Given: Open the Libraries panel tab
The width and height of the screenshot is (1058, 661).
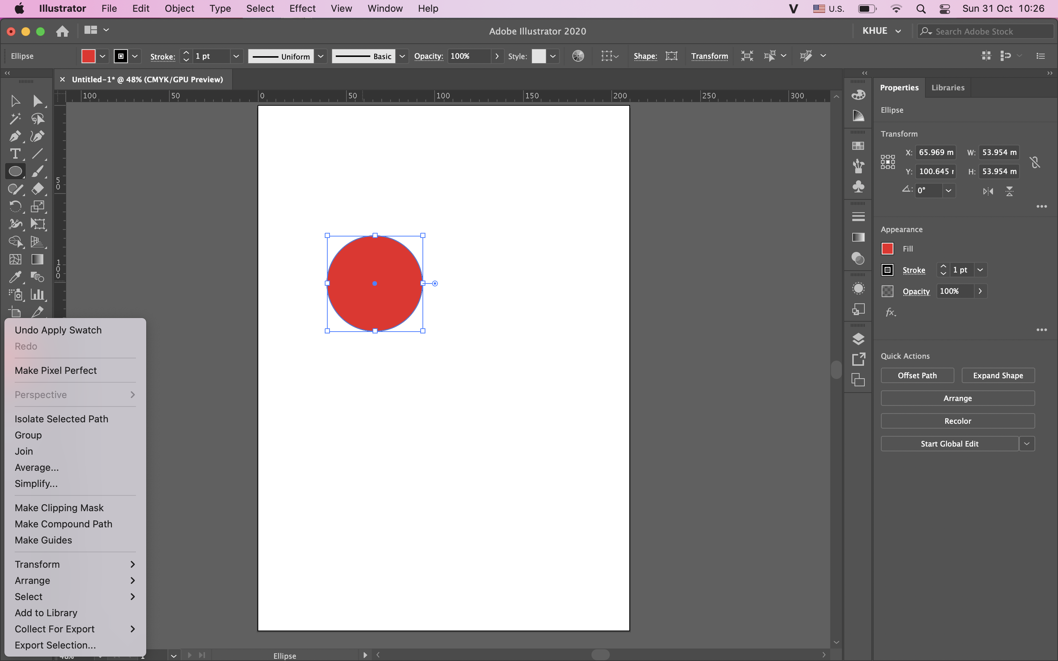Looking at the screenshot, I should click(947, 87).
